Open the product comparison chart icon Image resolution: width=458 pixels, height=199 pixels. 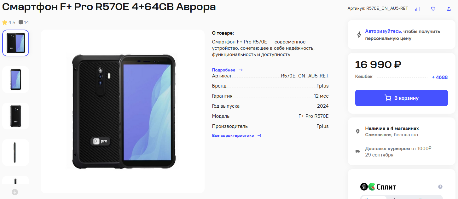click(x=417, y=9)
